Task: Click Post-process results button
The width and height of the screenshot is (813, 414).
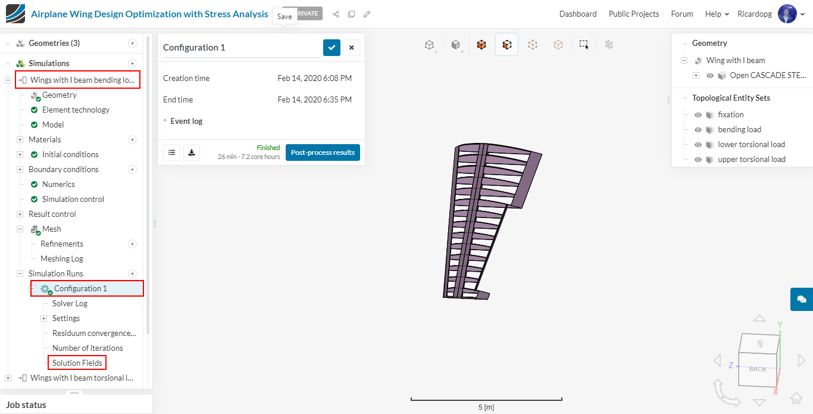Action: coord(323,152)
